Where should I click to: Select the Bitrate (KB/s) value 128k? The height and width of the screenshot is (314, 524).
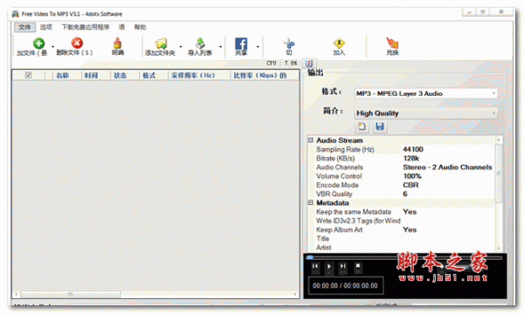tap(411, 158)
